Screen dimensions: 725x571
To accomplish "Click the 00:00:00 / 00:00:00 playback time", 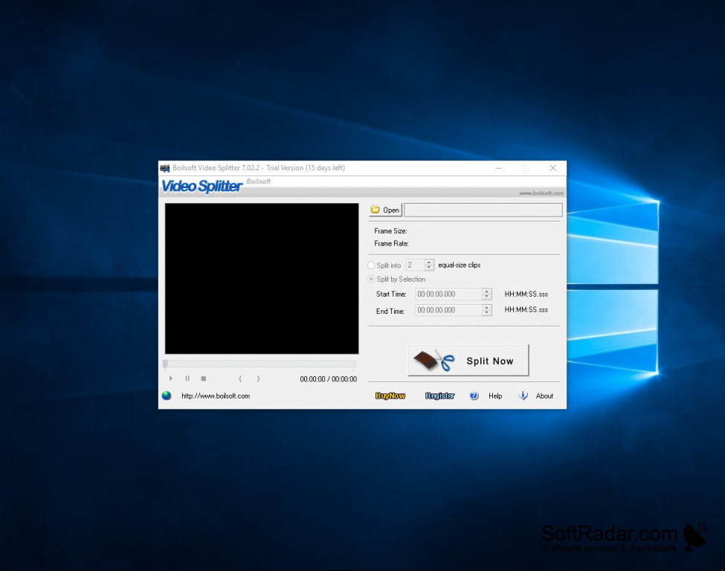I will pyautogui.click(x=328, y=379).
